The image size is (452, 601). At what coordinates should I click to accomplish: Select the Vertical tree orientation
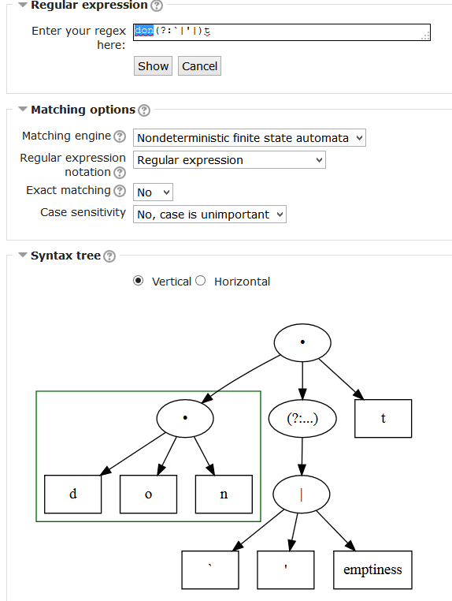click(x=138, y=281)
